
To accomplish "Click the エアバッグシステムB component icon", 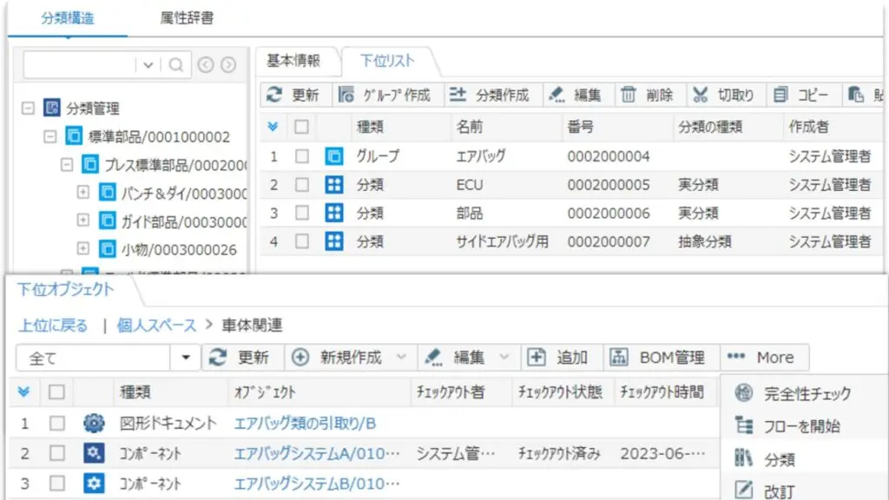I will coord(94,483).
